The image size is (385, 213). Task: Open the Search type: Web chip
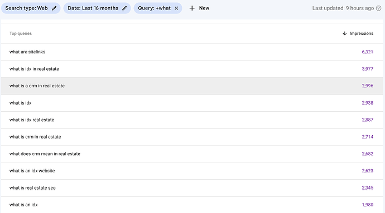click(x=31, y=8)
